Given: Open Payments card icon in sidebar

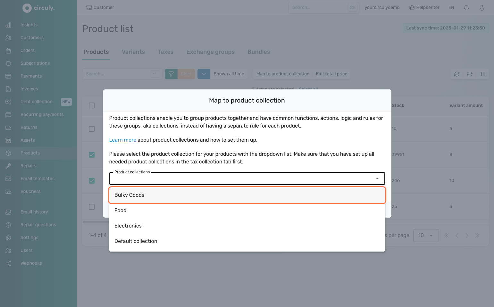Looking at the screenshot, I should [8, 76].
